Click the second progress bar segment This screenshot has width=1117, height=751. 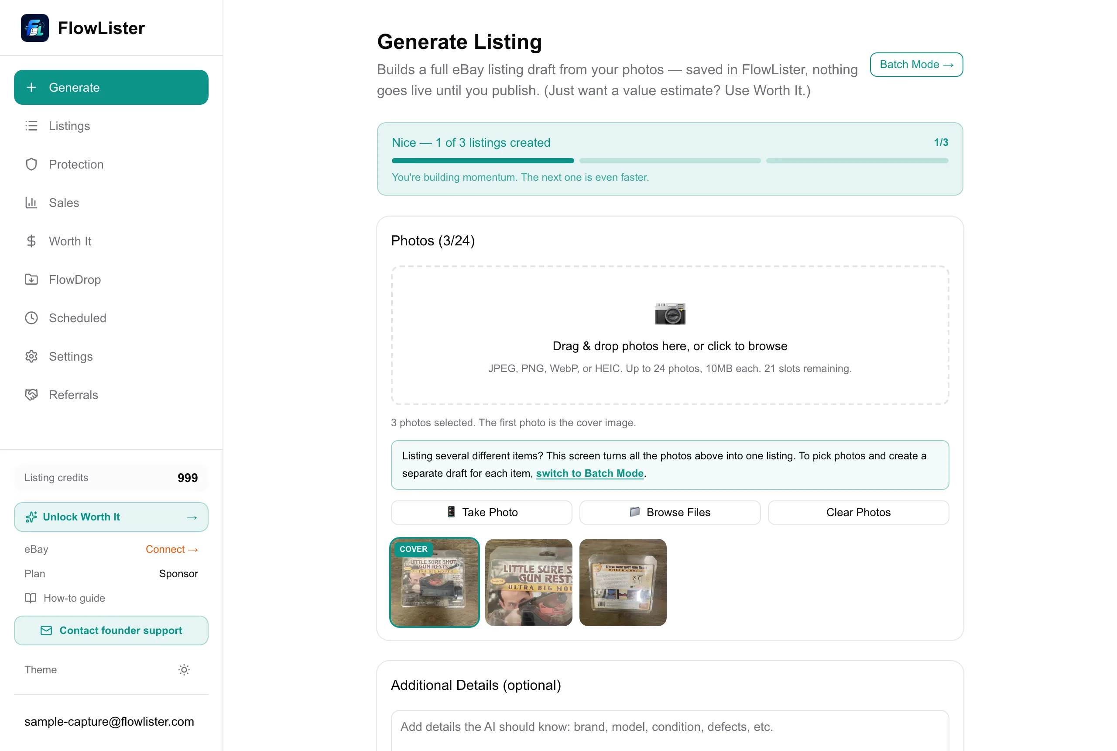coord(669,160)
